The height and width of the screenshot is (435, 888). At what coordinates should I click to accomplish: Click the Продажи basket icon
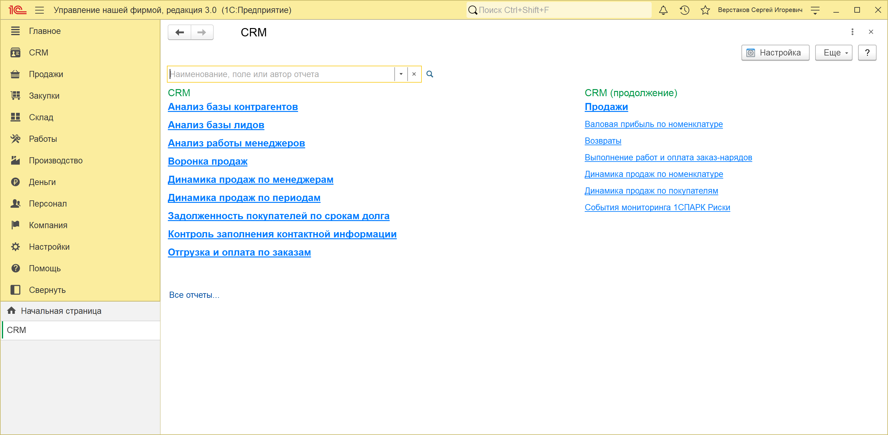pos(15,74)
